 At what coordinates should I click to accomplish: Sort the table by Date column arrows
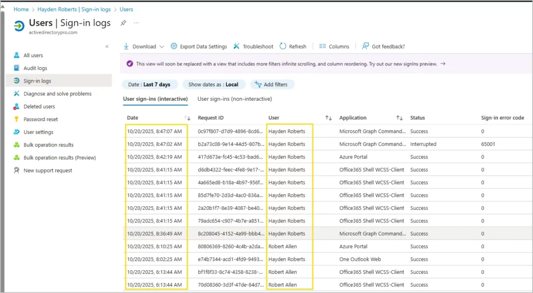coord(187,118)
